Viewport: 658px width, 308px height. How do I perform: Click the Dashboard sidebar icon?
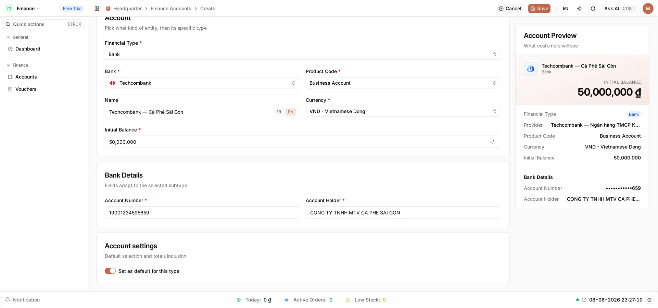pyautogui.click(x=10, y=49)
